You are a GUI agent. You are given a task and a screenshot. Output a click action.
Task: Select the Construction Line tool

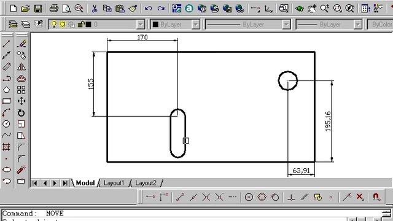tap(7, 55)
